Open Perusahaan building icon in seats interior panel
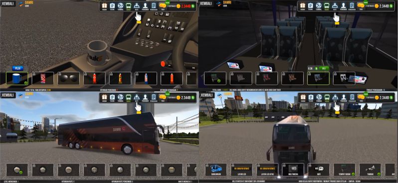Image resolution: width=398 pixels, height=183 pixels. click(352, 6)
